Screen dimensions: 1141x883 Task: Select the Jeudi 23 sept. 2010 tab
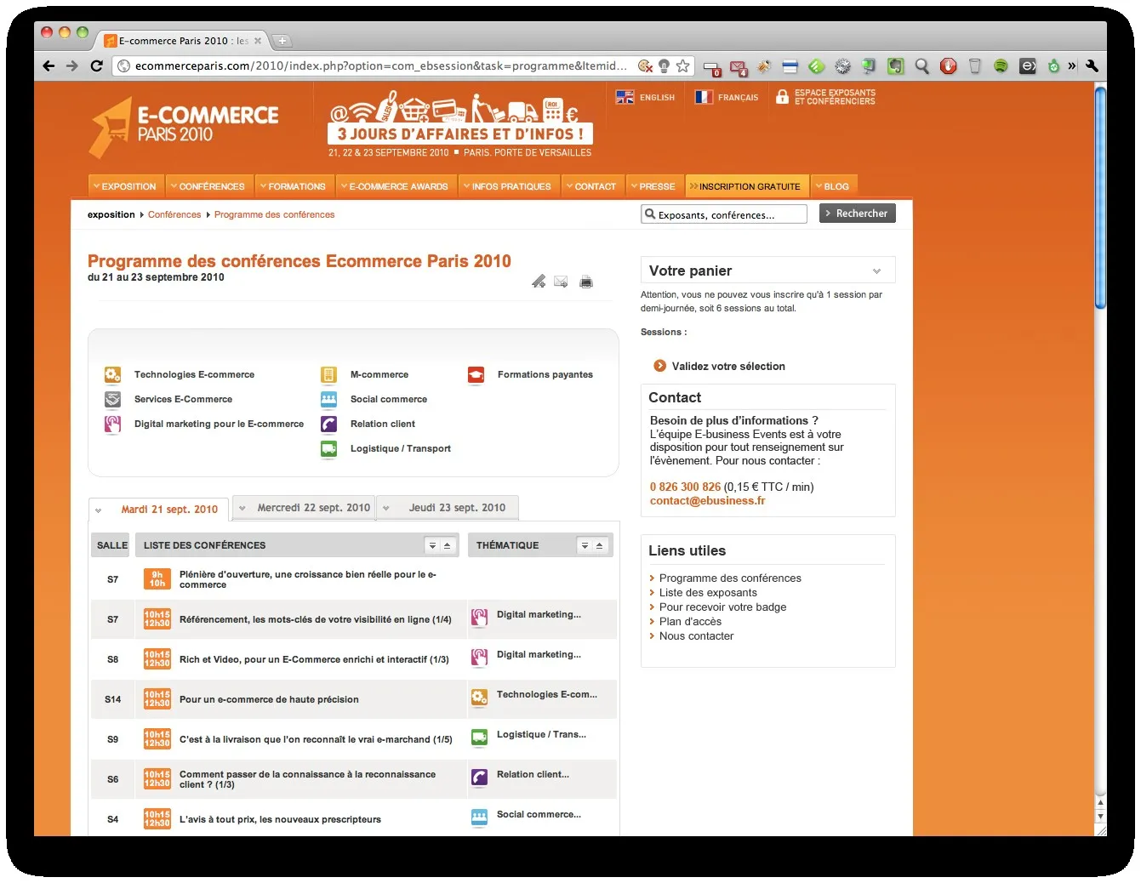[448, 508]
